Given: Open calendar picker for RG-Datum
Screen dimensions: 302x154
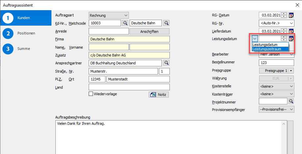Looking at the screenshot, I should (x=291, y=15).
